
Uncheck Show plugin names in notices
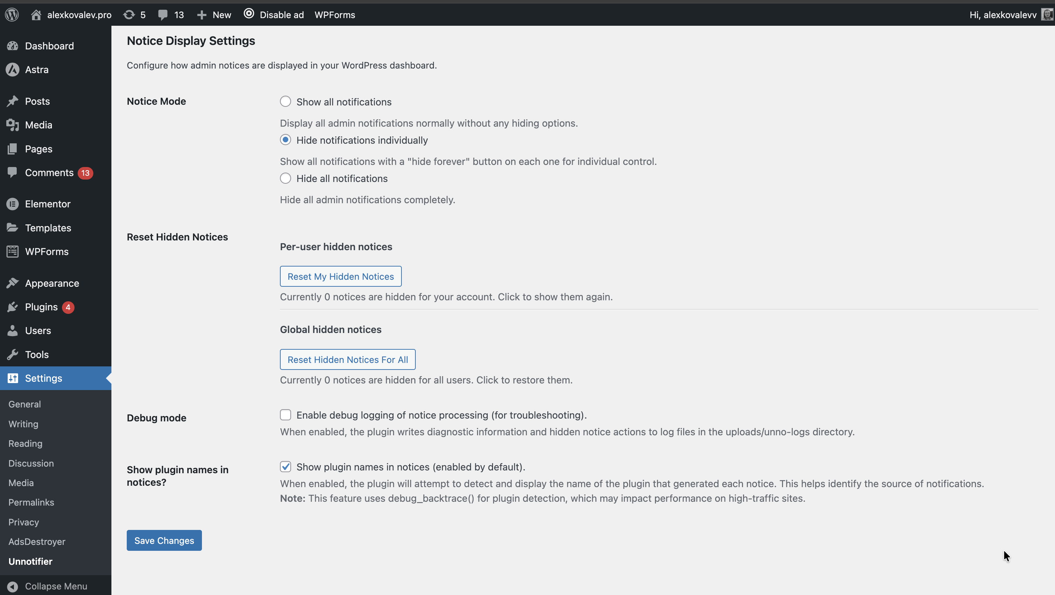[x=286, y=467]
